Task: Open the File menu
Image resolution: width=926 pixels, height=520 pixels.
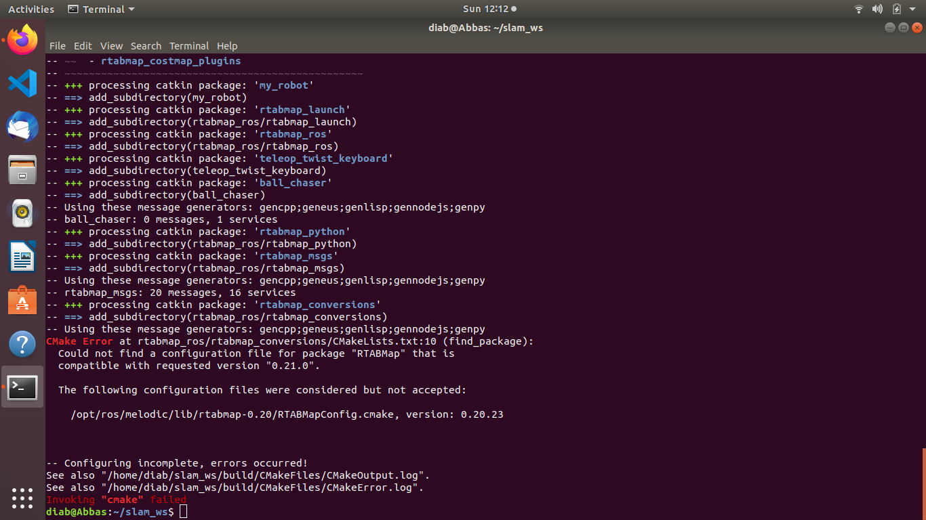Action: 58,46
